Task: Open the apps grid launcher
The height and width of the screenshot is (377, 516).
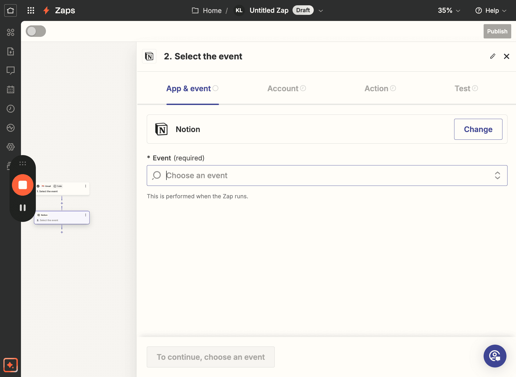Action: pos(31,10)
